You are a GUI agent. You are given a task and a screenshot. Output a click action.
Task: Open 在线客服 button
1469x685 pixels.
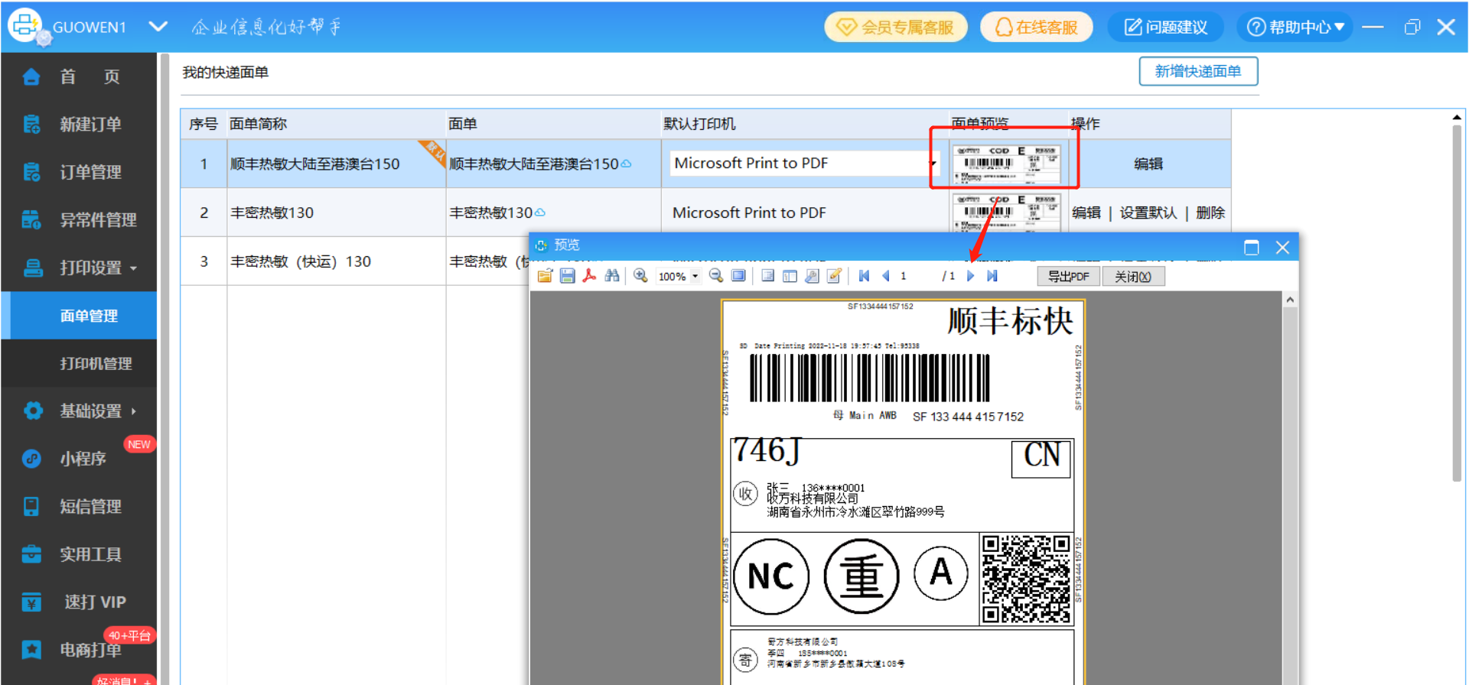(1037, 28)
